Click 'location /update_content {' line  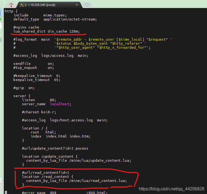(x=50, y=157)
